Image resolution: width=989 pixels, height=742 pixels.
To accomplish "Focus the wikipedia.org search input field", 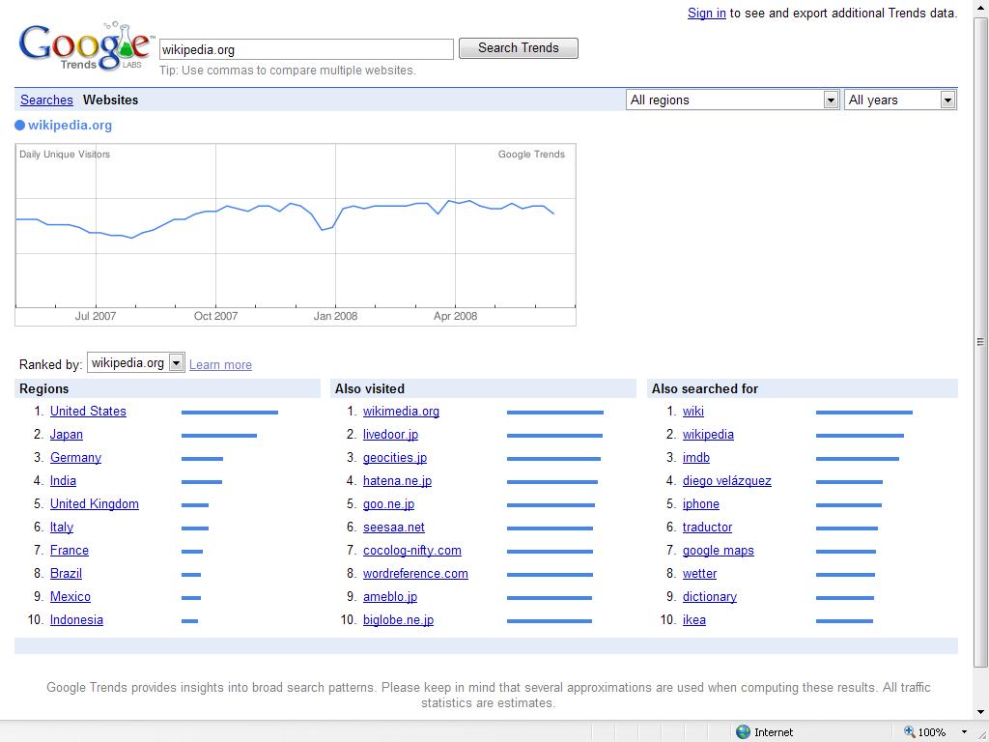I will tap(305, 49).
